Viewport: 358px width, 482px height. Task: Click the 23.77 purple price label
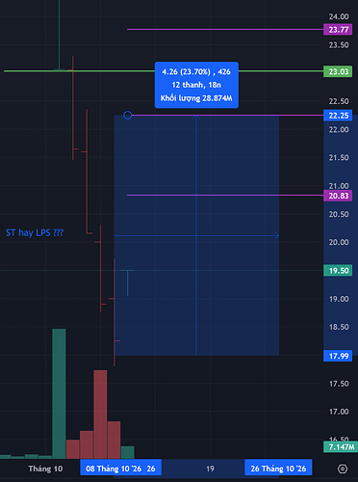point(338,30)
